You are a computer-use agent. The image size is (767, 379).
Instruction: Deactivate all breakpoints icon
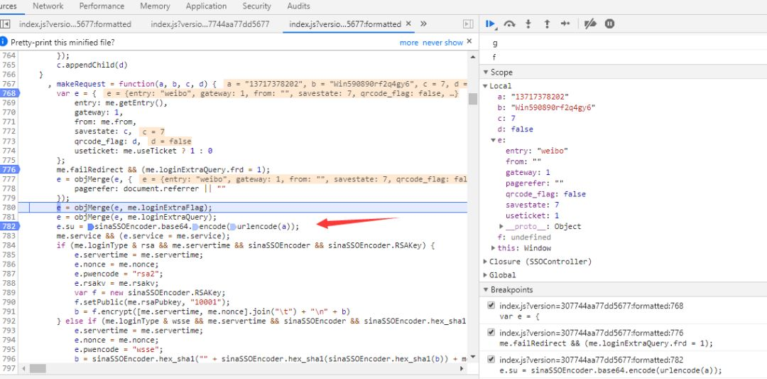tap(590, 23)
